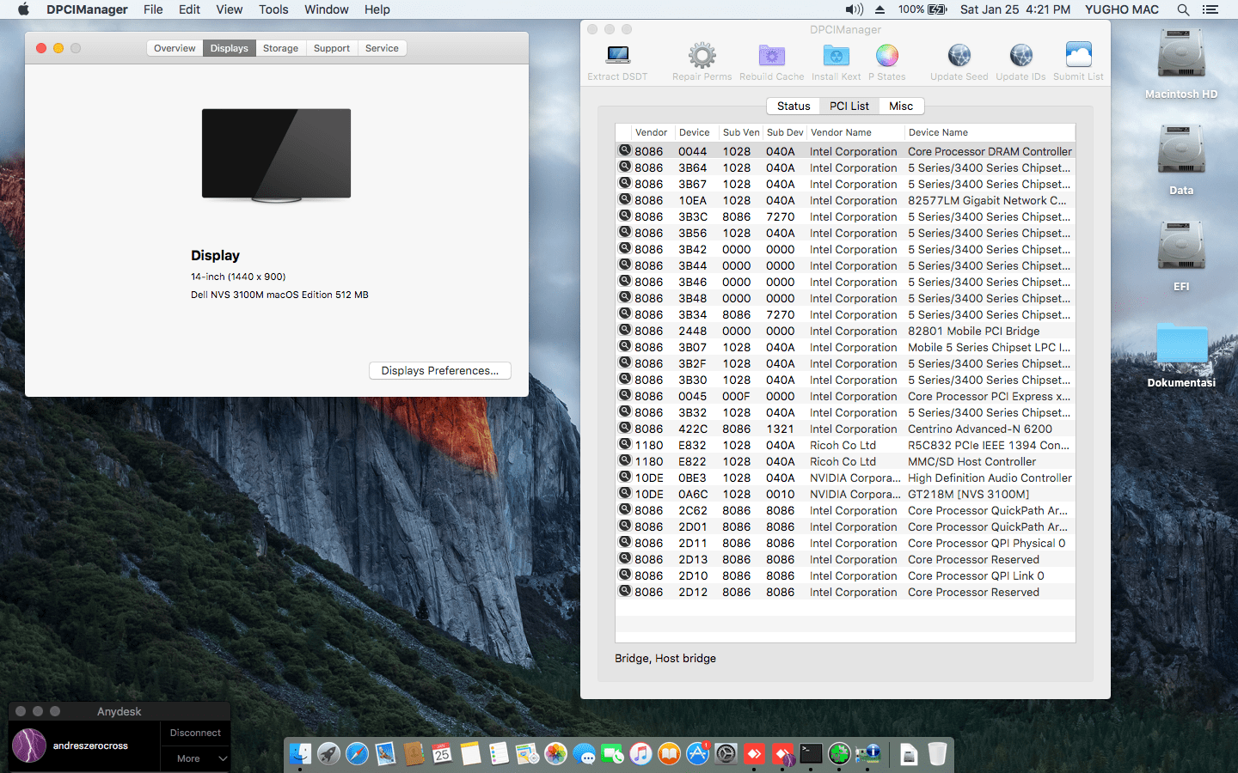Image resolution: width=1238 pixels, height=773 pixels.
Task: Click the Displays Preferences button
Action: pyautogui.click(x=439, y=370)
